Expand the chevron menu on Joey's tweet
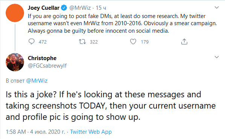225x139 pixels. point(216,8)
